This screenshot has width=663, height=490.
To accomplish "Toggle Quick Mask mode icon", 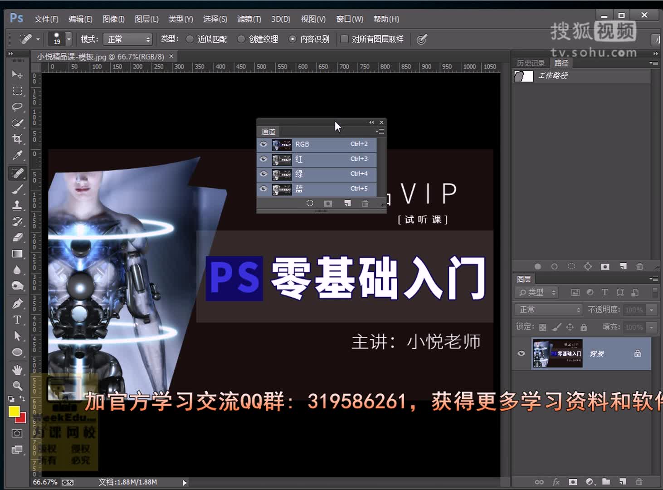I will (17, 433).
